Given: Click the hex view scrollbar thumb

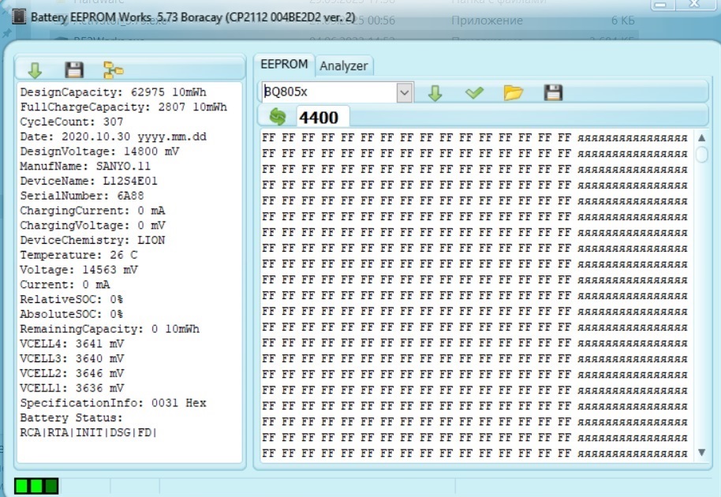Looking at the screenshot, I should tap(702, 154).
